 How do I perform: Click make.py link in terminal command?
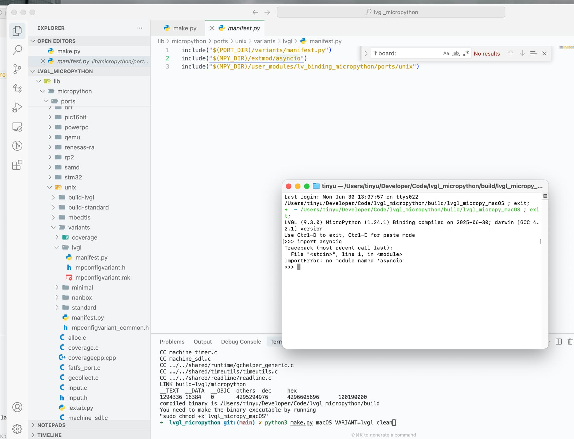(301, 423)
